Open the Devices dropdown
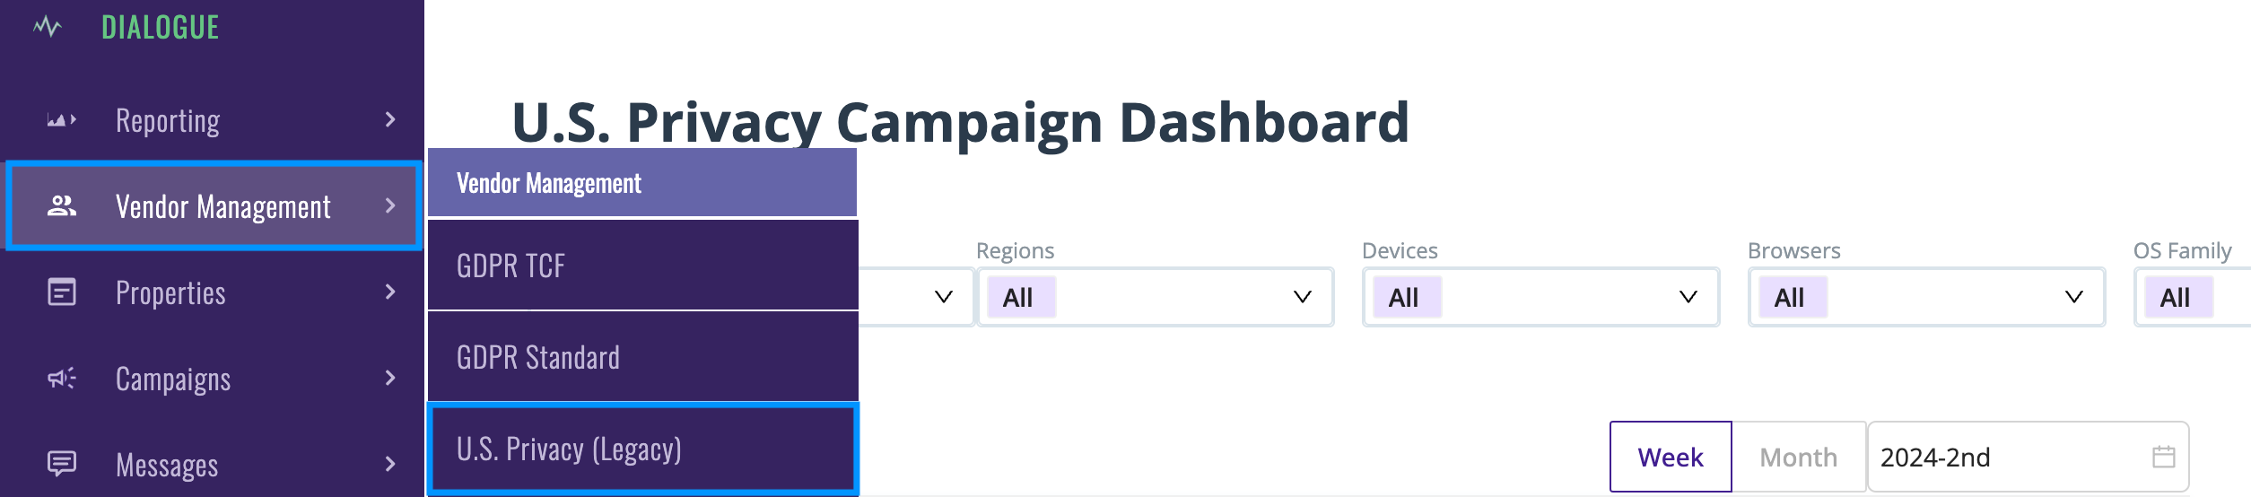The width and height of the screenshot is (2251, 497). point(1540,297)
